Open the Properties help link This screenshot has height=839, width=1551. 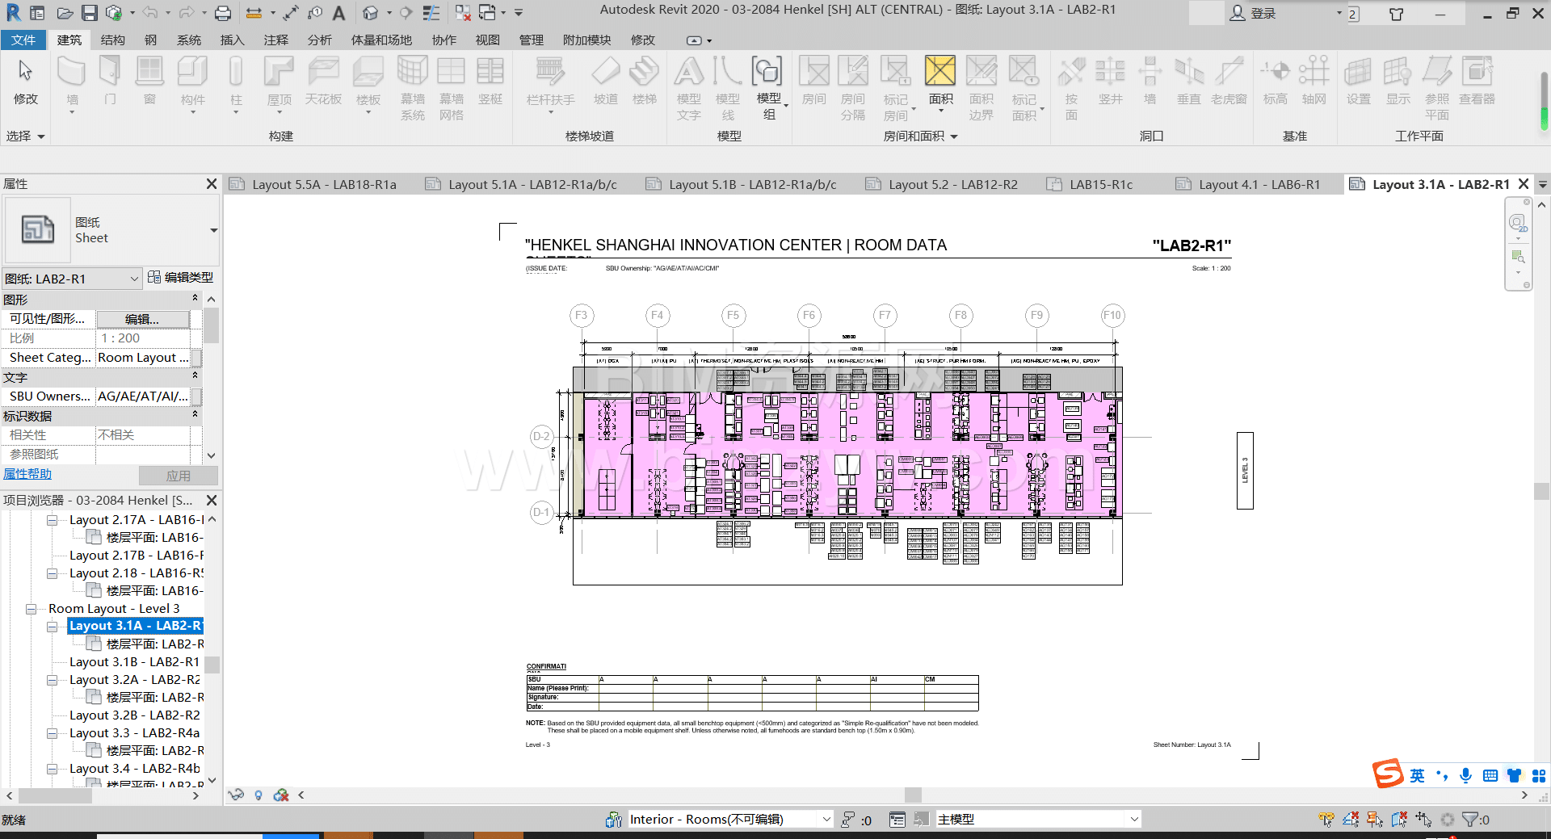(27, 474)
